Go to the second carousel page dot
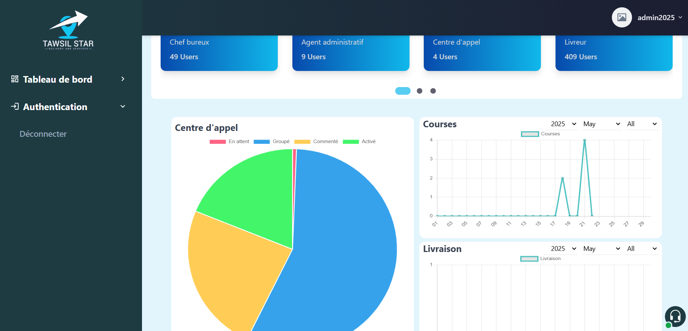 [419, 91]
